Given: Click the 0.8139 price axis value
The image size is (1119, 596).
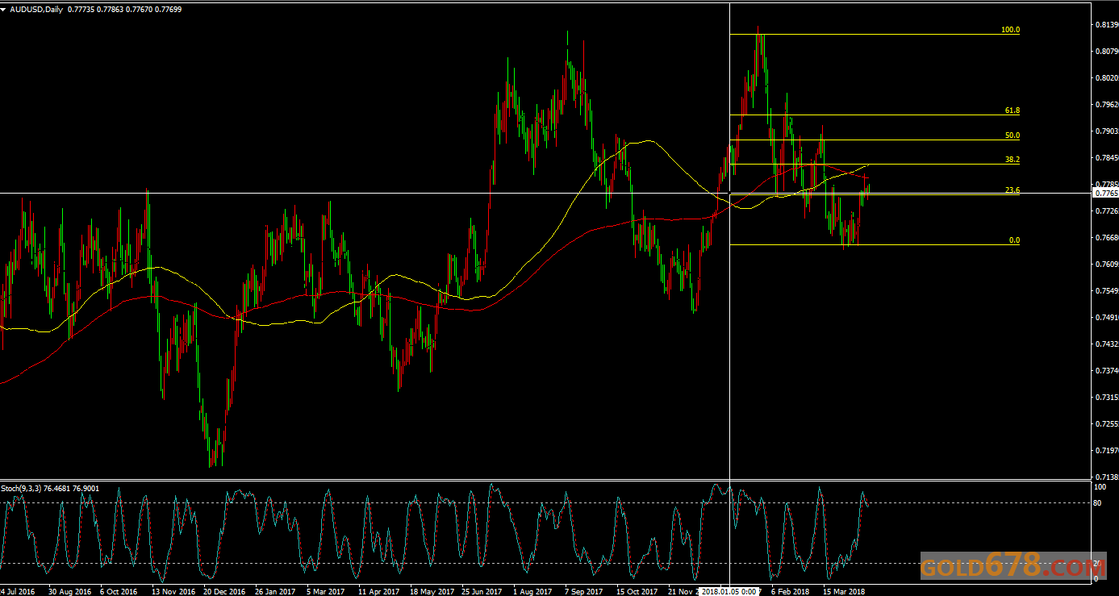Looking at the screenshot, I should (1106, 25).
